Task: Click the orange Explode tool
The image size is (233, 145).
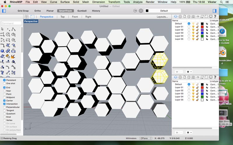Action: (13, 56)
